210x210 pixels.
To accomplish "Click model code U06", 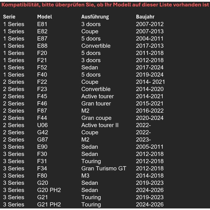I will click(42, 125).
